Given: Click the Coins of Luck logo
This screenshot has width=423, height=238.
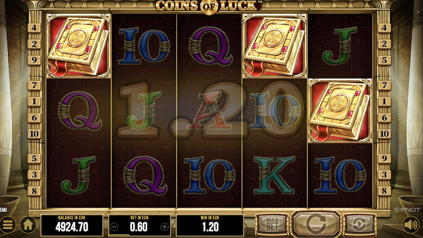Looking at the screenshot, I should click(x=209, y=5).
